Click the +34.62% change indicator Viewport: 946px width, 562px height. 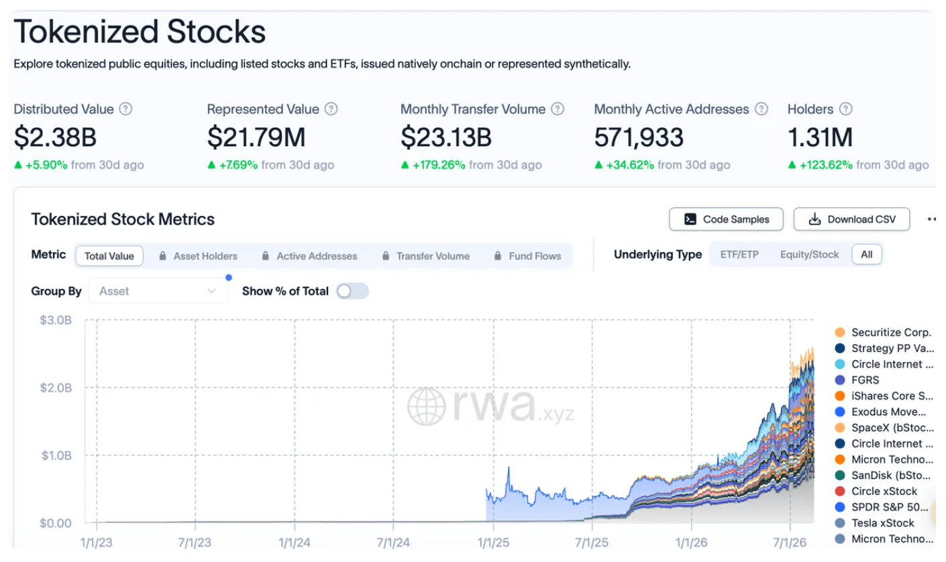click(x=624, y=165)
